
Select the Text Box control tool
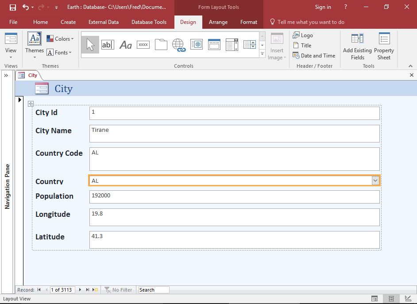click(x=108, y=44)
